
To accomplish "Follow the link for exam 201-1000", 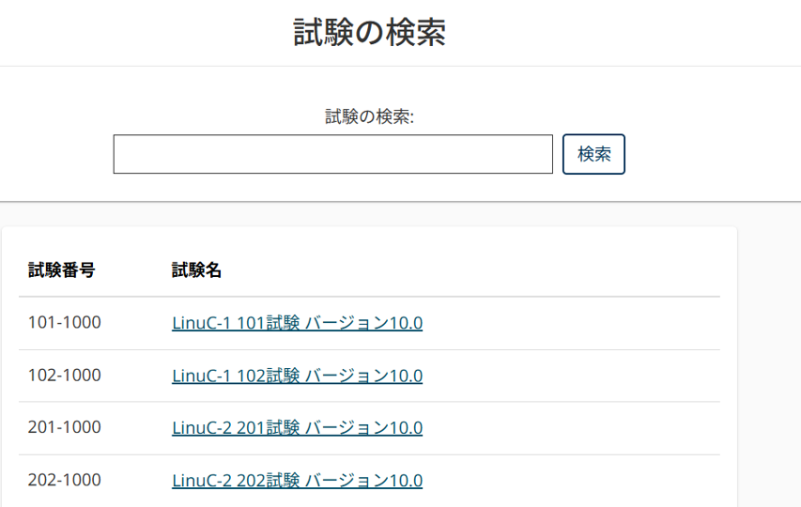I will pyautogui.click(x=298, y=427).
